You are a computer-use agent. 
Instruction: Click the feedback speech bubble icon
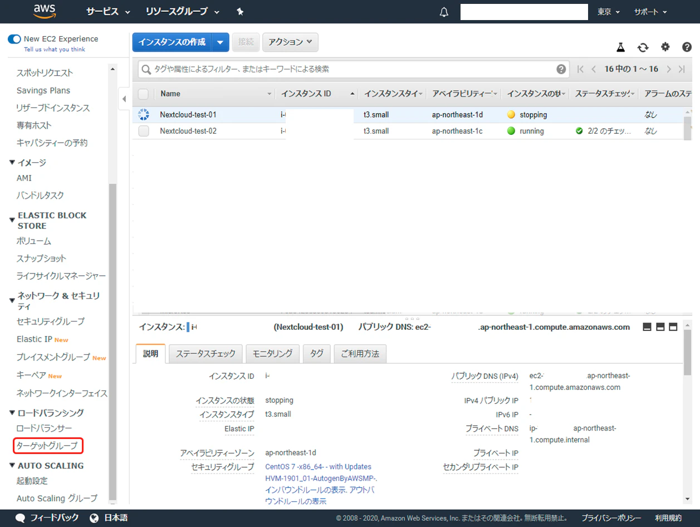click(21, 518)
